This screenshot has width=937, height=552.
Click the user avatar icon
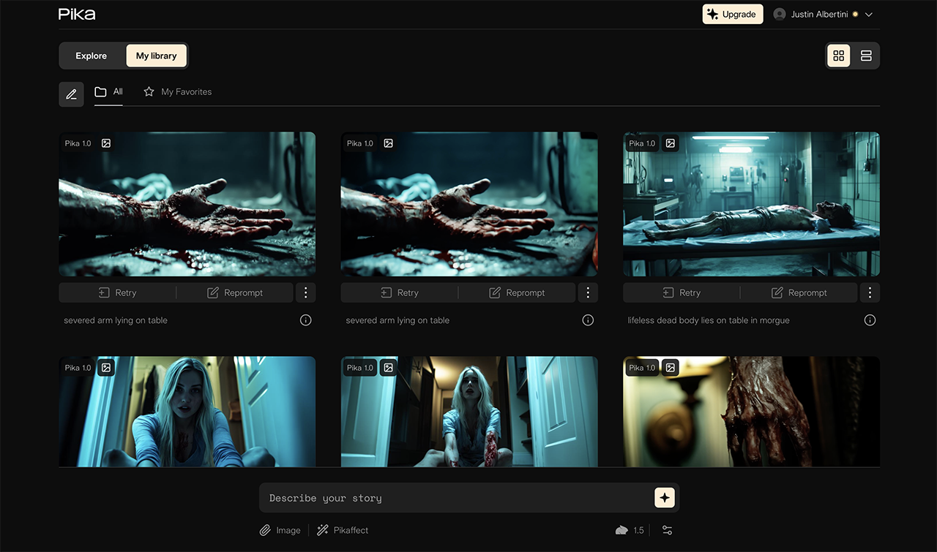780,14
